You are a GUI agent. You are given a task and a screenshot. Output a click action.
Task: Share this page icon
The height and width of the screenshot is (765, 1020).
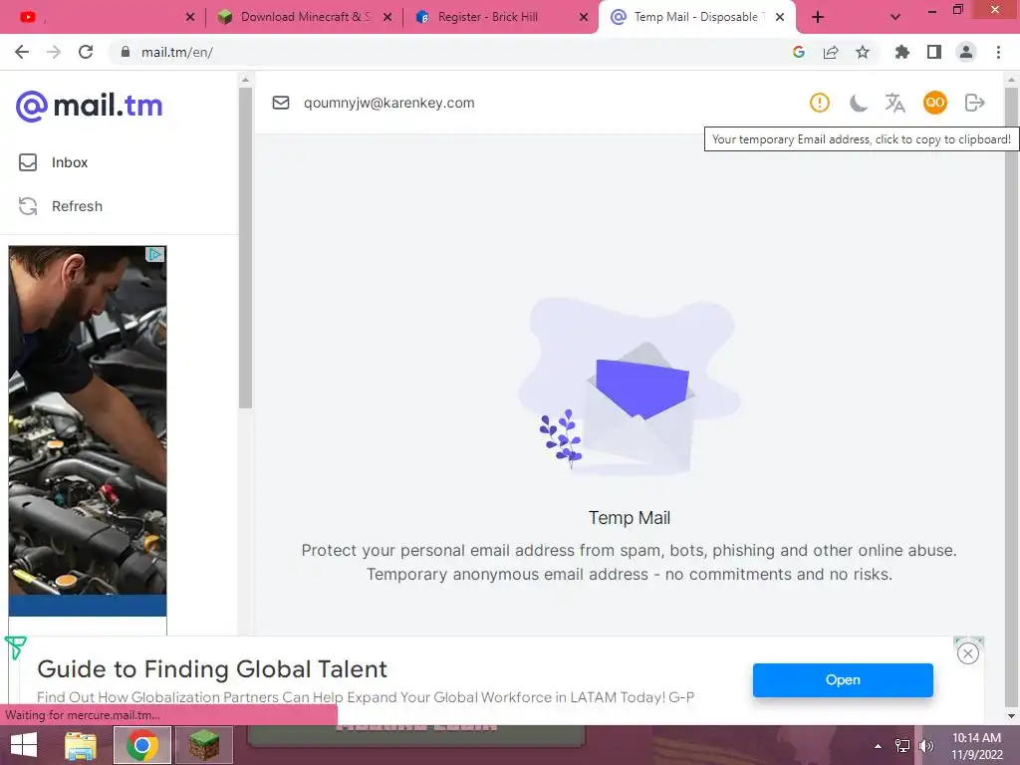(831, 52)
